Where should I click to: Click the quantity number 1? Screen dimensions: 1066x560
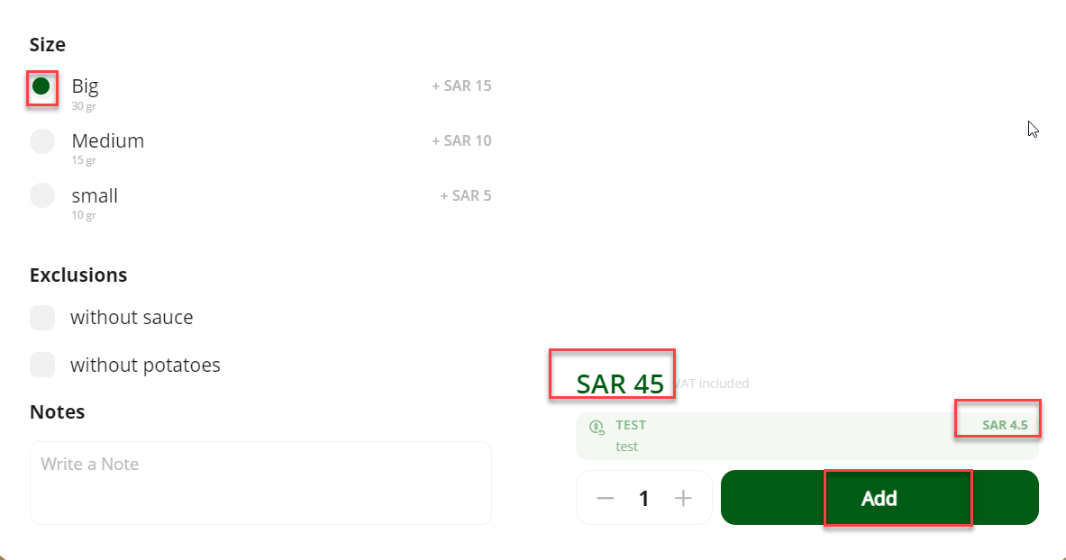click(643, 498)
